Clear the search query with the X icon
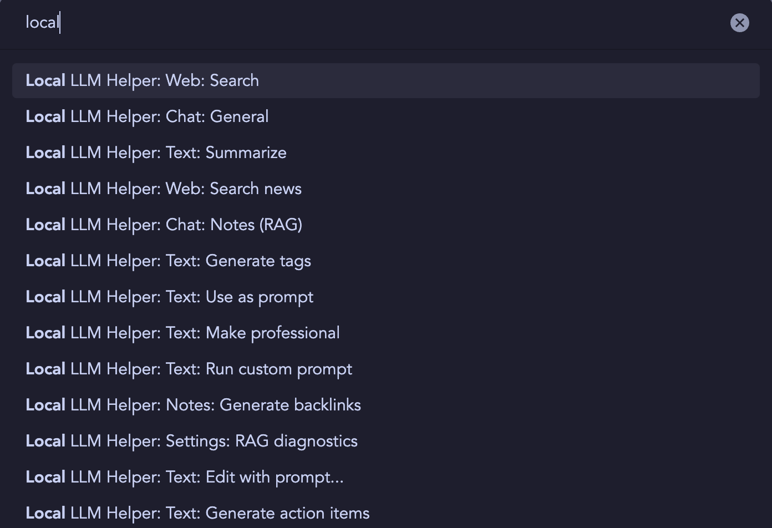The width and height of the screenshot is (772, 528). [x=739, y=23]
